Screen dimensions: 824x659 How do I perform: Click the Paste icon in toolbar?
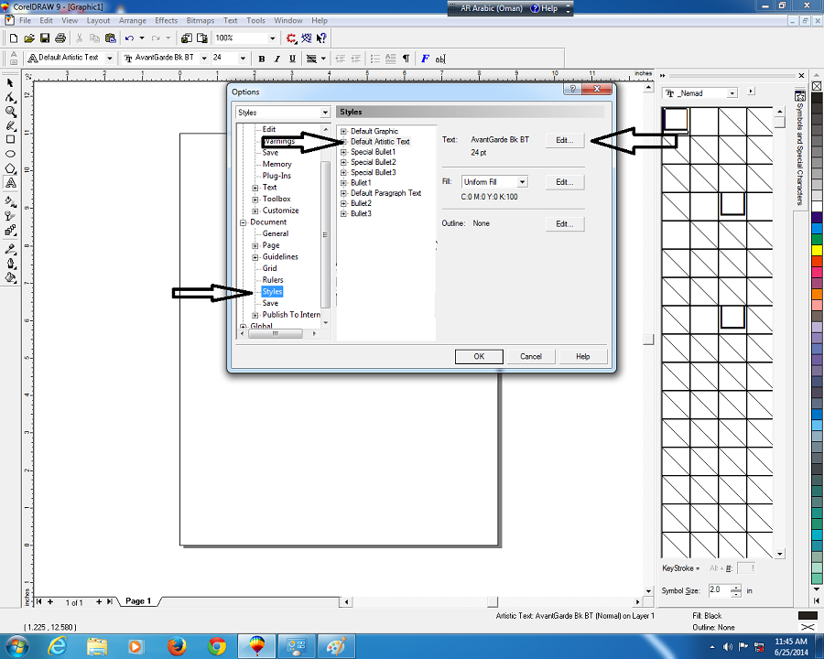pyautogui.click(x=111, y=38)
